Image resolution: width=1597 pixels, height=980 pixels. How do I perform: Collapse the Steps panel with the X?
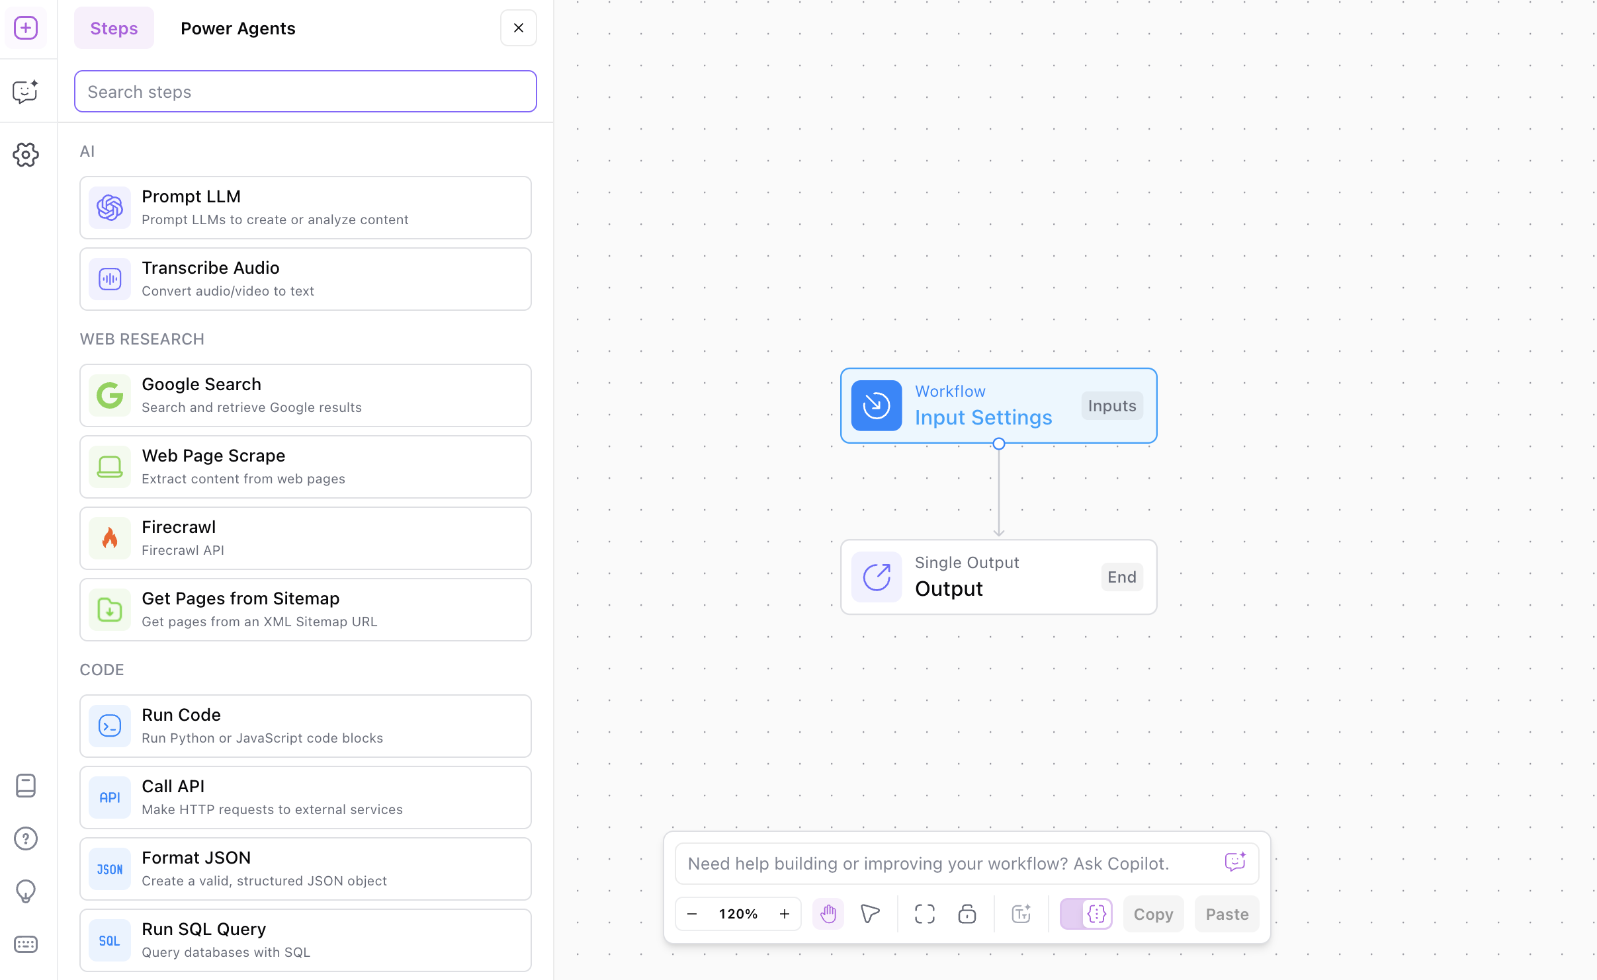518,28
